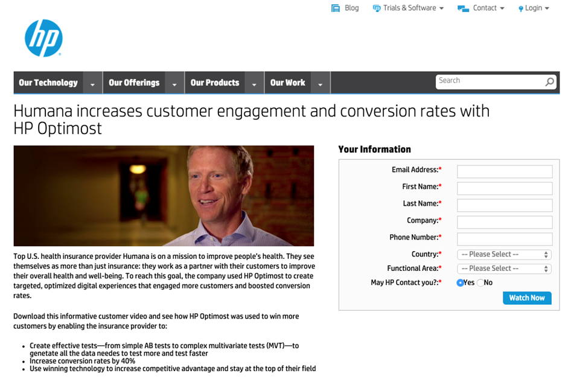Click the Company field
568x382 pixels.
[x=505, y=222]
